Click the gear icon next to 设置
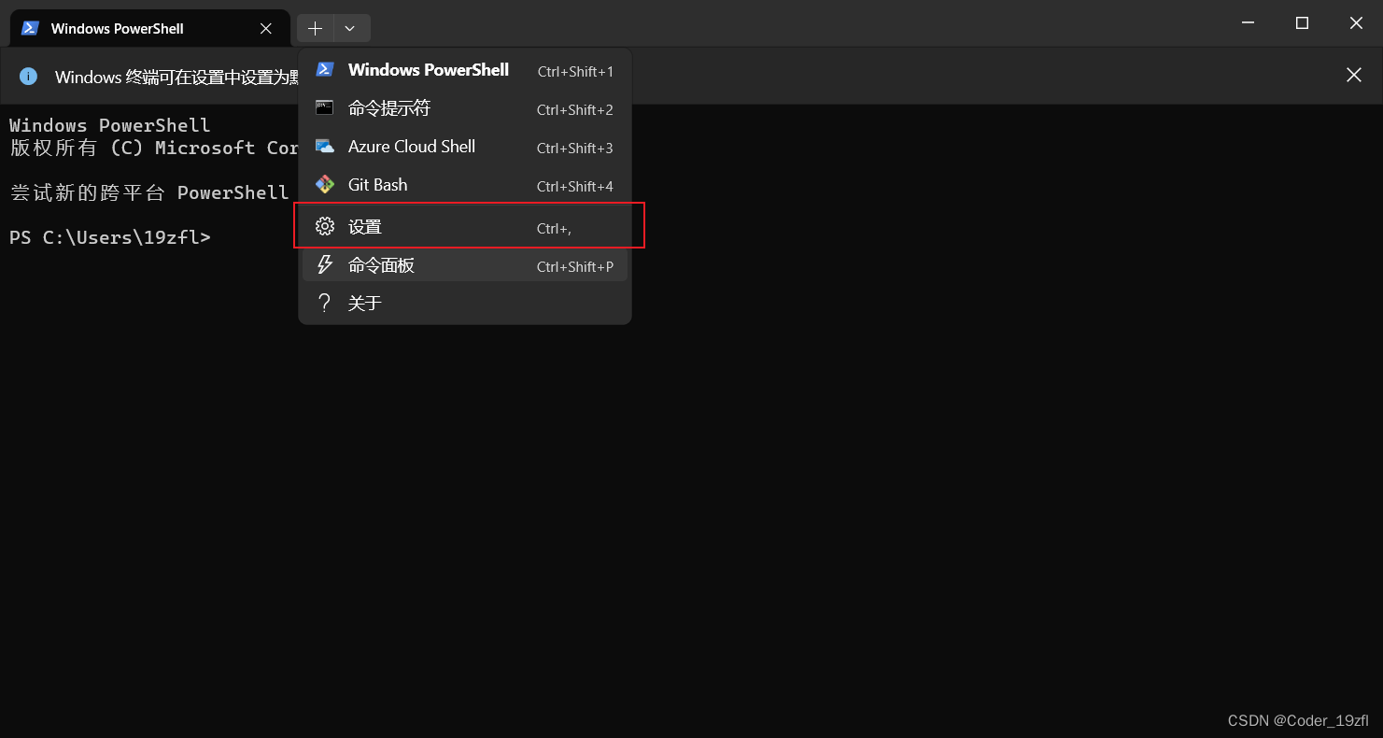Screen dimensions: 1383x738 (325, 226)
